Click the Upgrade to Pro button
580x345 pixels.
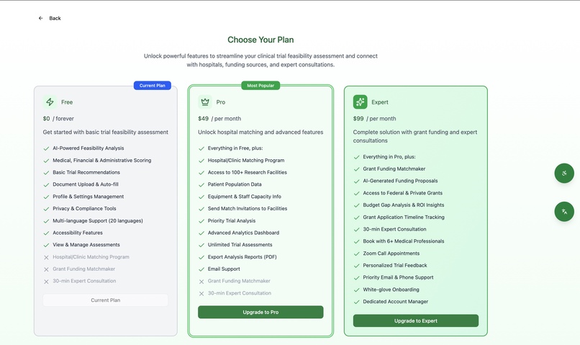point(260,312)
